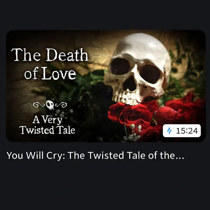Click 'The Death of Love' thumbnail text
This screenshot has height=210, width=210.
[50, 64]
